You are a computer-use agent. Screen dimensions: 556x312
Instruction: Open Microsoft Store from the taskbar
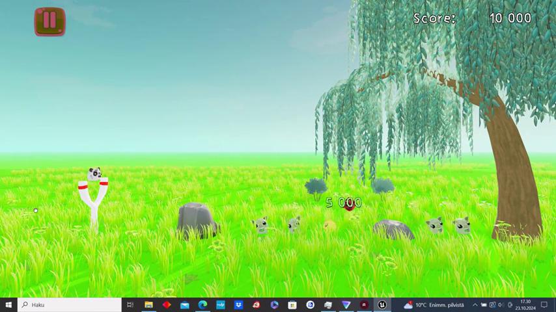tap(292, 304)
